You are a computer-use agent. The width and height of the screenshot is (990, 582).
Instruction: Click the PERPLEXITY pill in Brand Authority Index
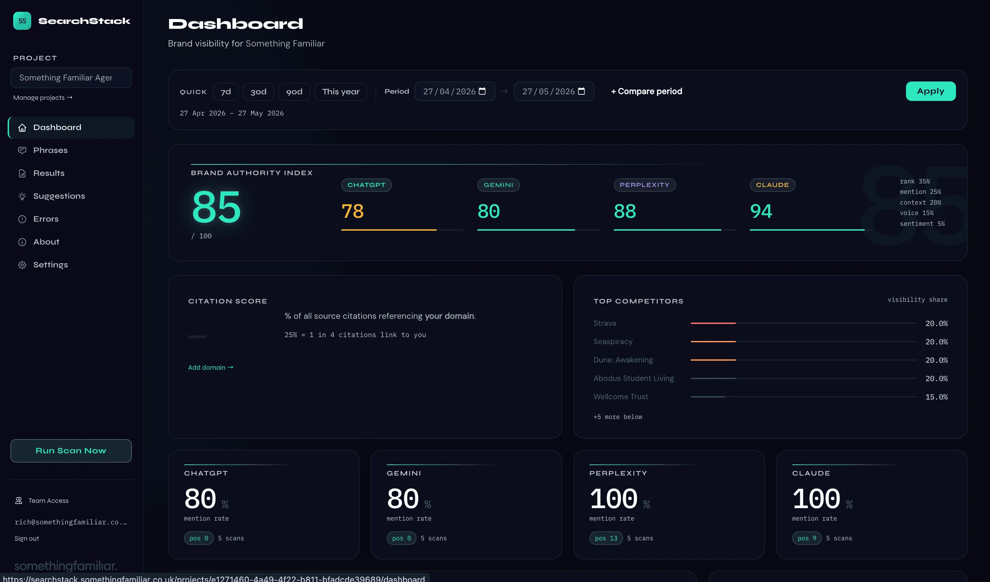[x=644, y=185]
